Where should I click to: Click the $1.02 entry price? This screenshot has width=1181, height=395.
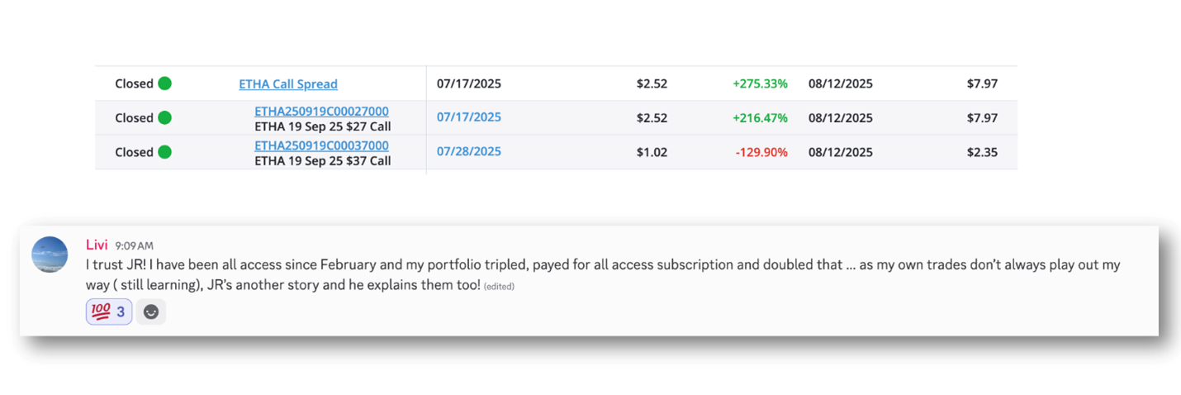coord(652,152)
